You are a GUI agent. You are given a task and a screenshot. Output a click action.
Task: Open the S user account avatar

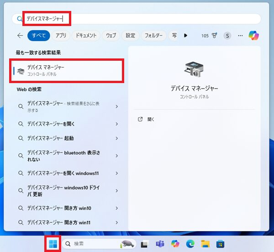pos(227,36)
